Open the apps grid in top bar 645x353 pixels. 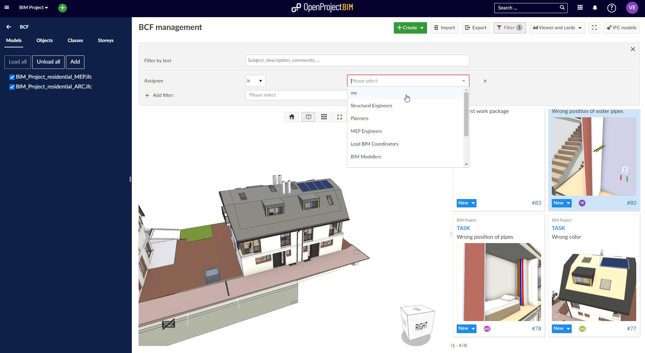tap(580, 8)
